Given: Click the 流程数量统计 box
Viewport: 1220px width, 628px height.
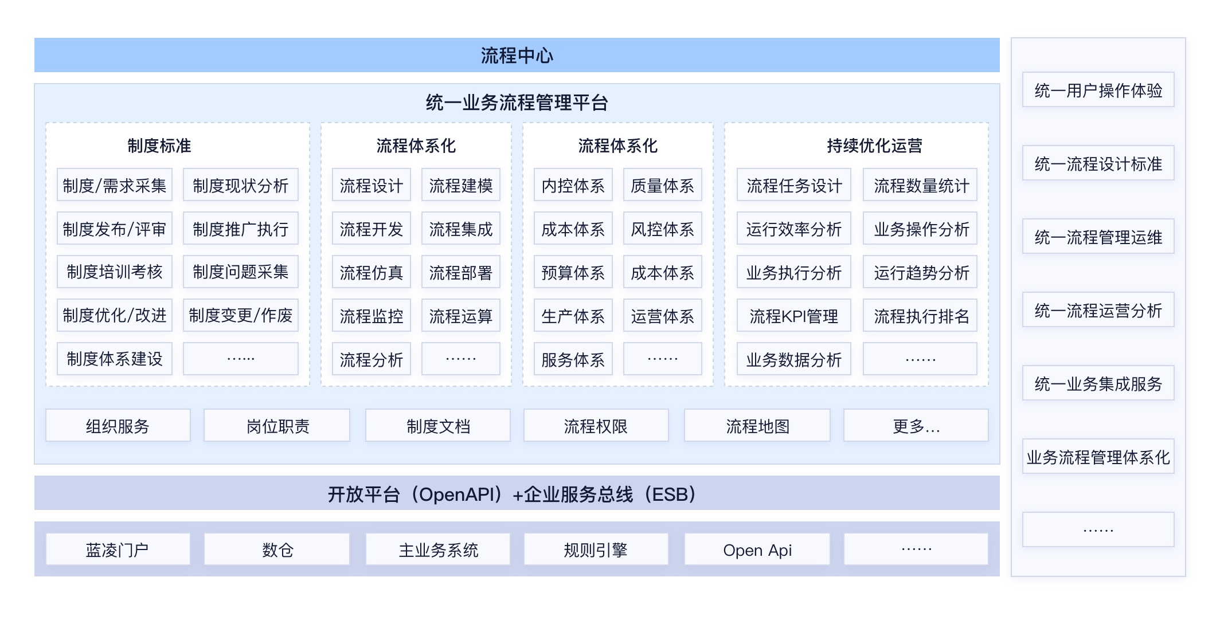Looking at the screenshot, I should (920, 185).
